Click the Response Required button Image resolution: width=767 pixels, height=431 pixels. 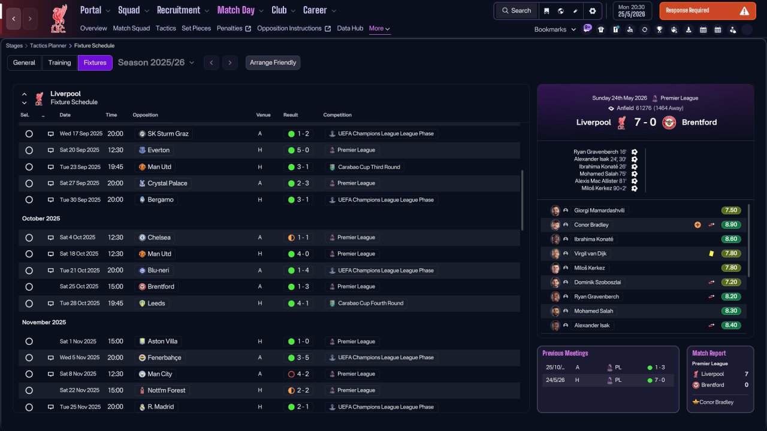click(708, 11)
